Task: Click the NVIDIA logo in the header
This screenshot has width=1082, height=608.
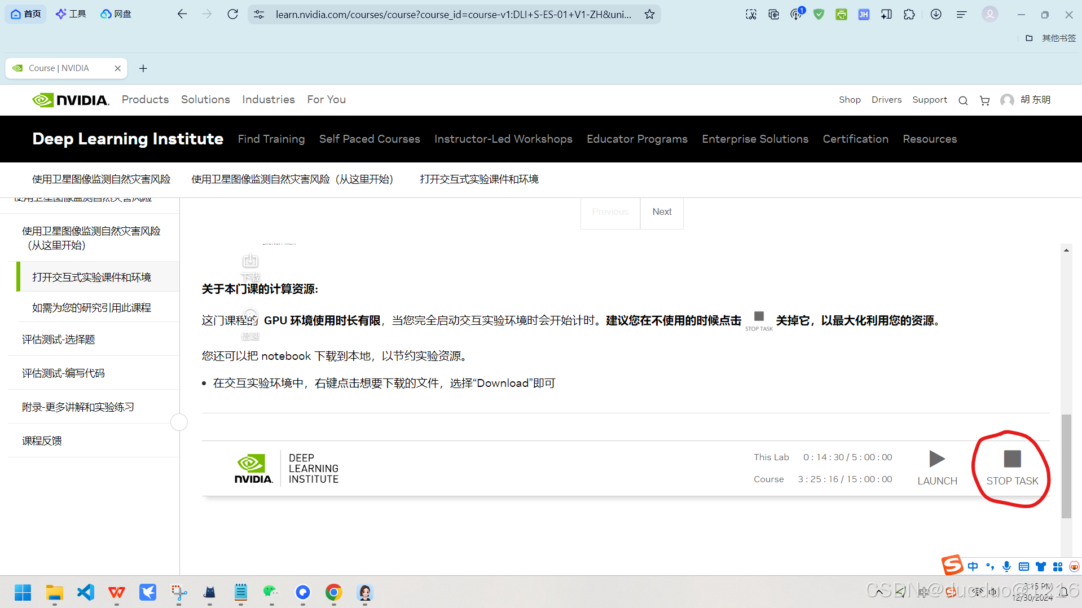Action: (71, 100)
